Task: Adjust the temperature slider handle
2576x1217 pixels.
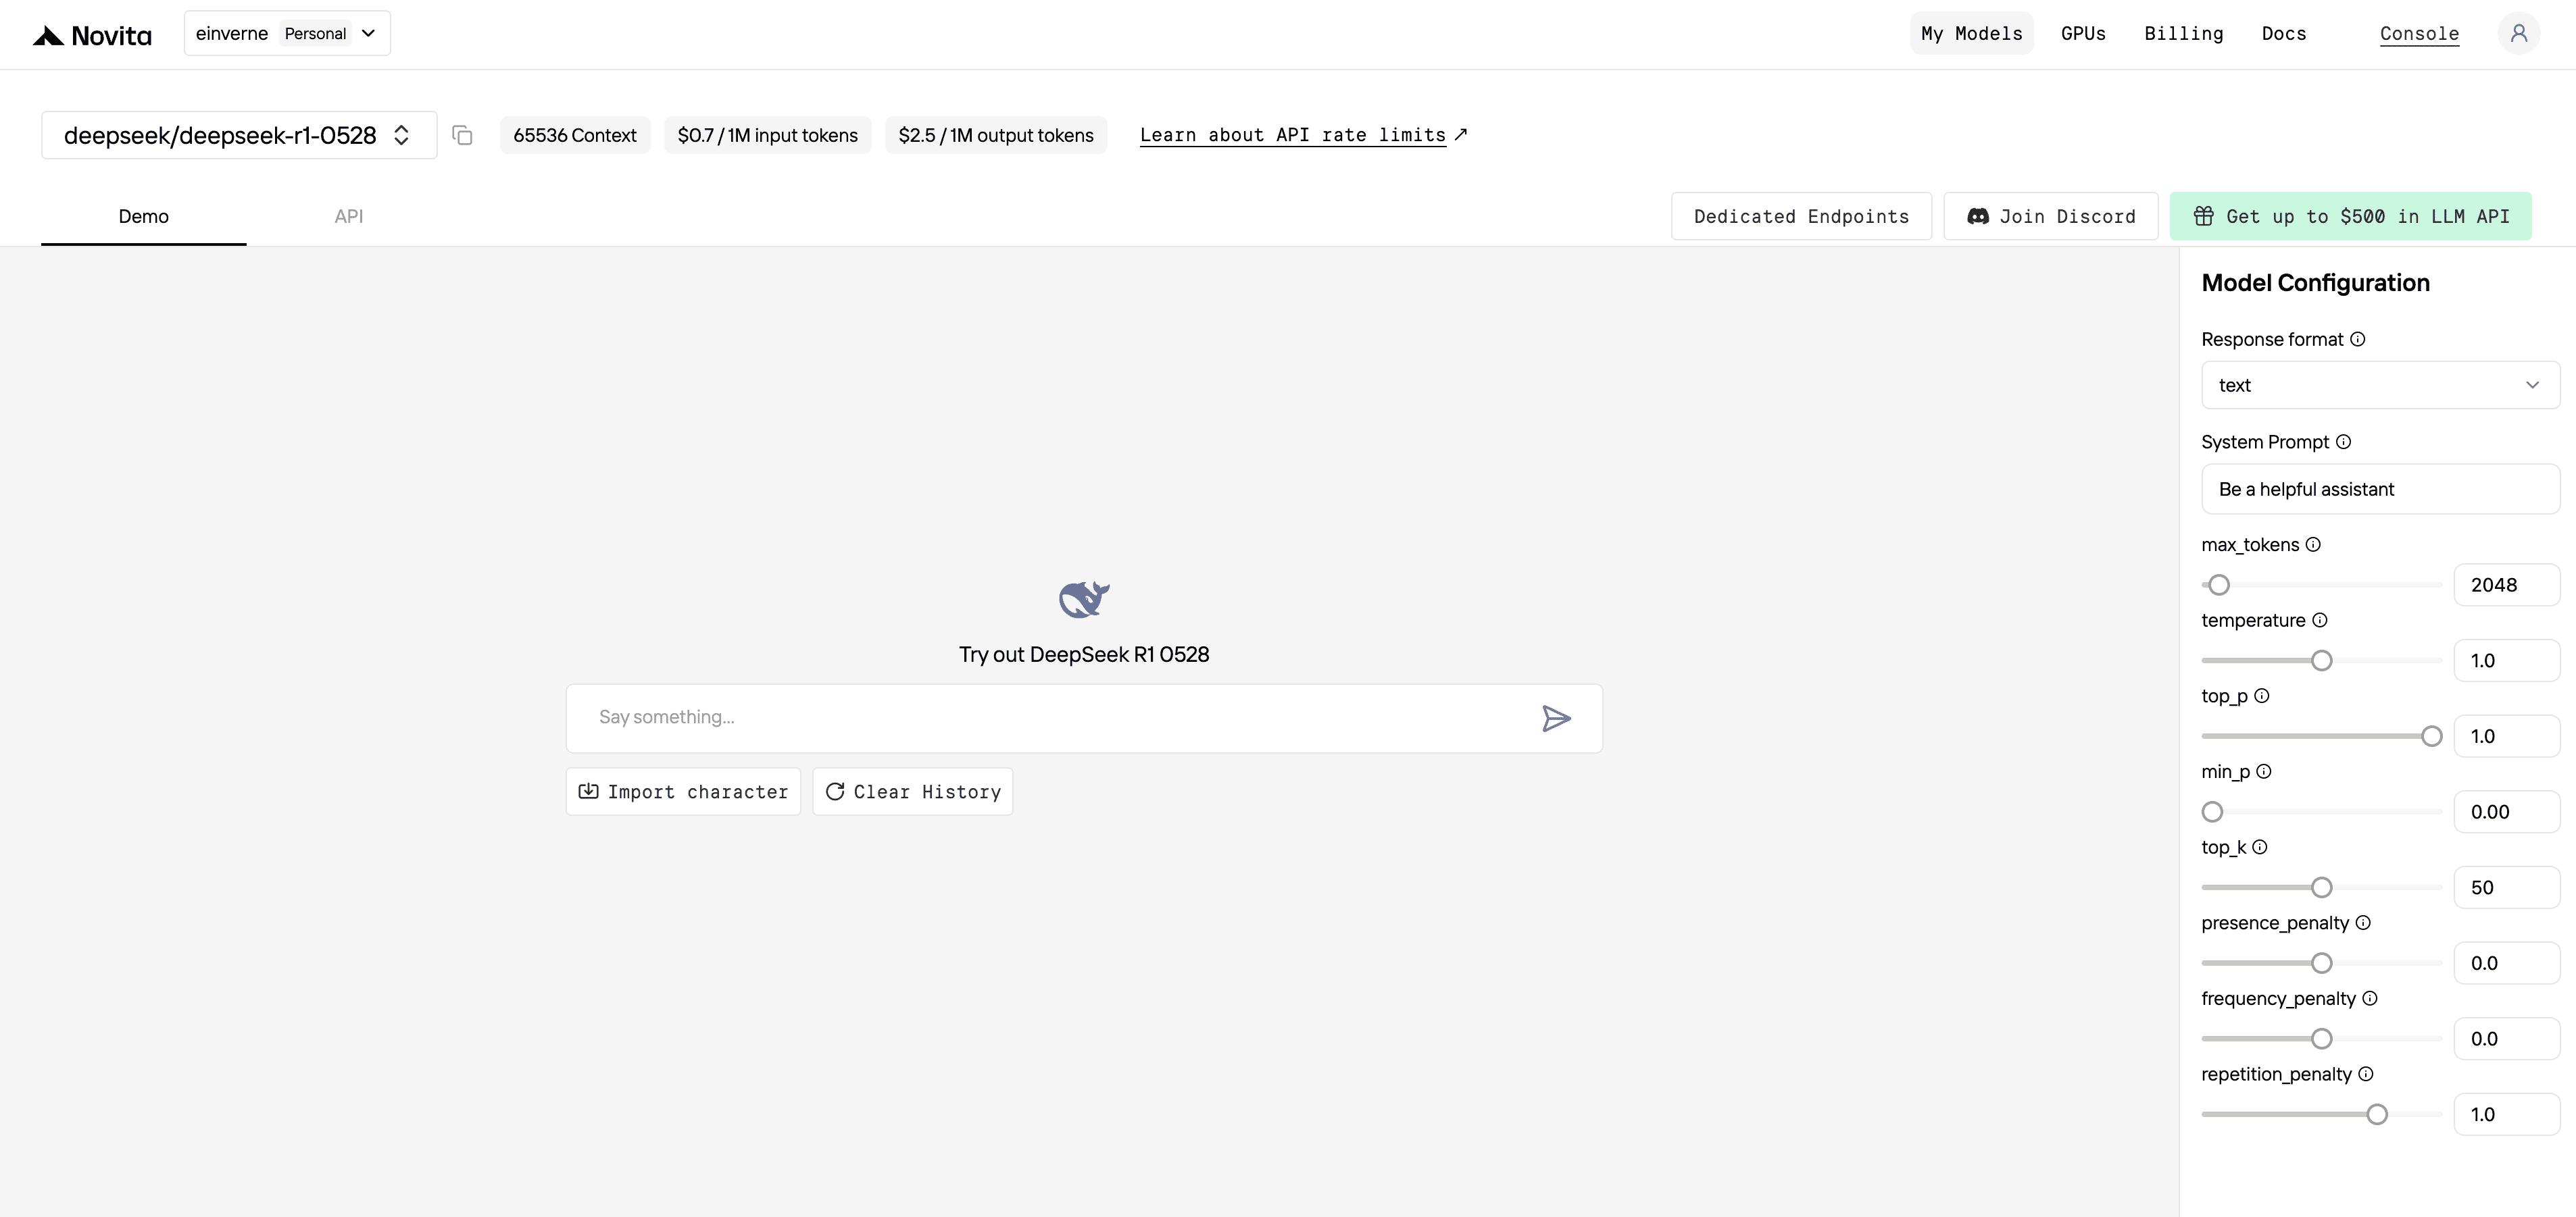Action: 2322,661
